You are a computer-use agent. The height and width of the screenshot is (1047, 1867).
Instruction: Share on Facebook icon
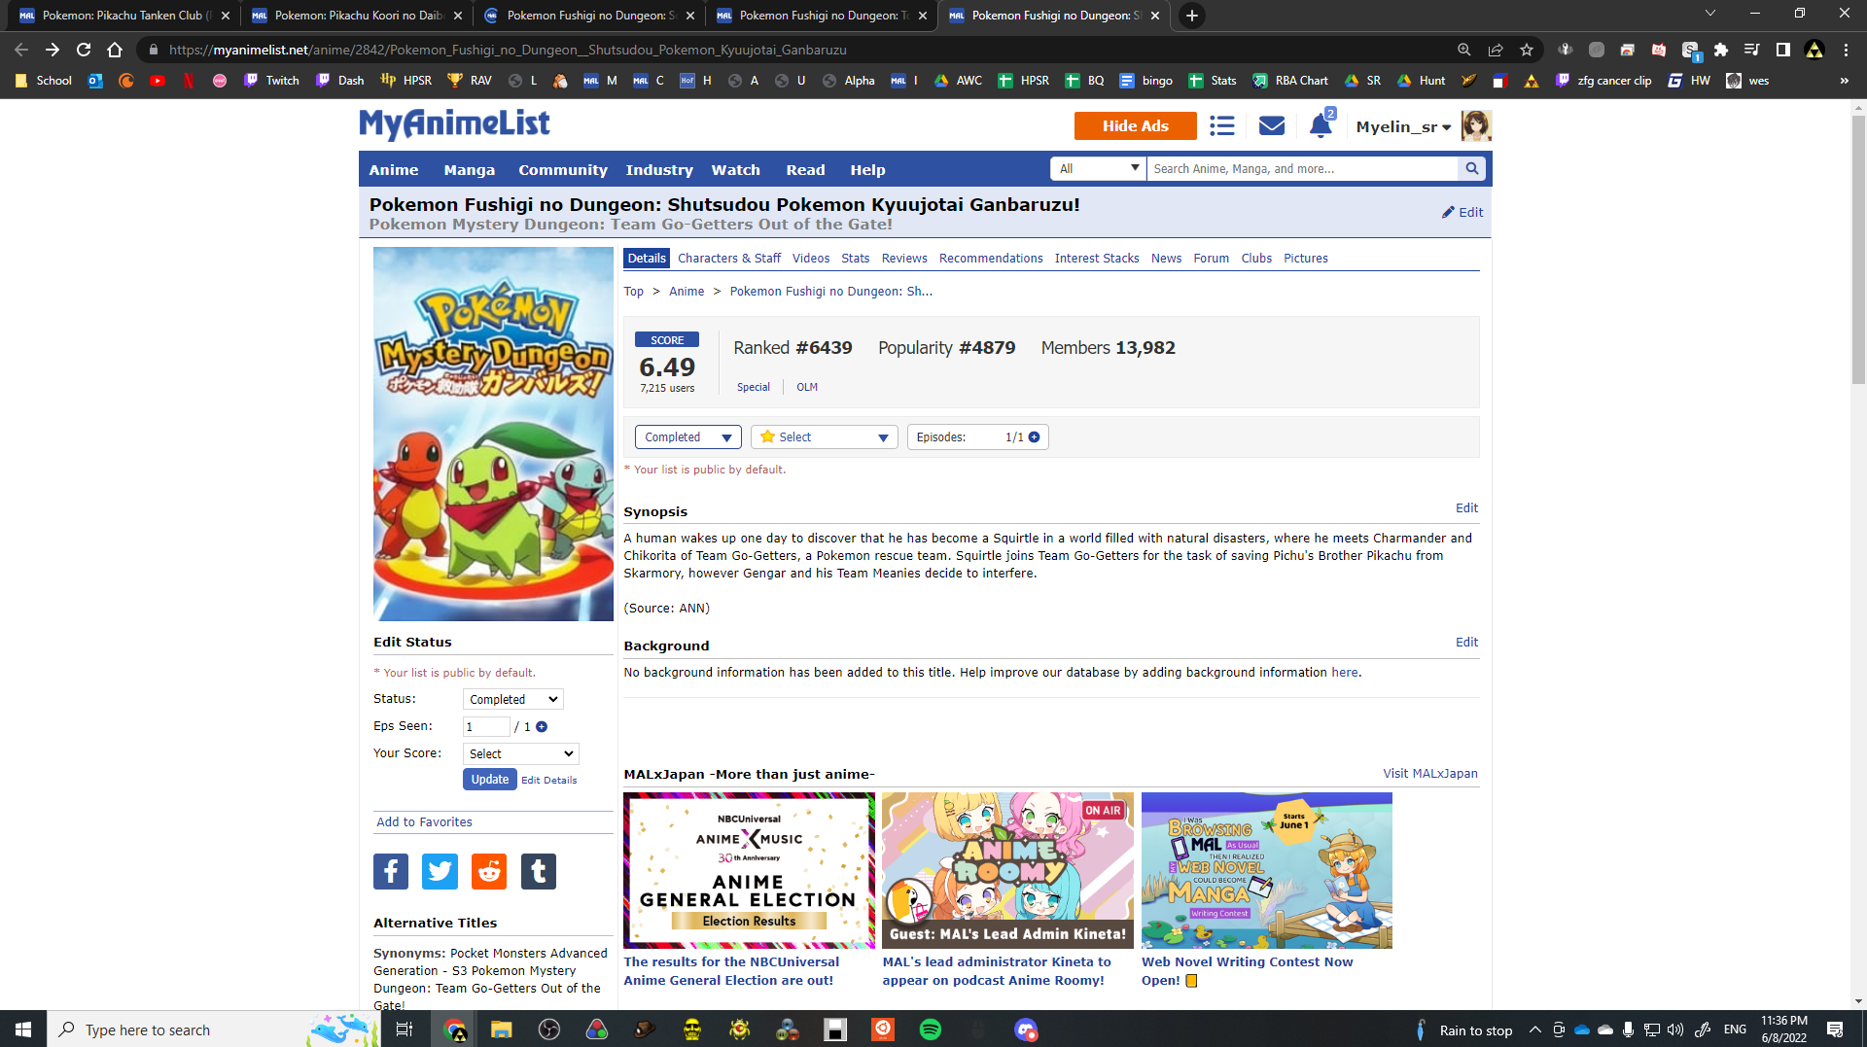pos(391,871)
